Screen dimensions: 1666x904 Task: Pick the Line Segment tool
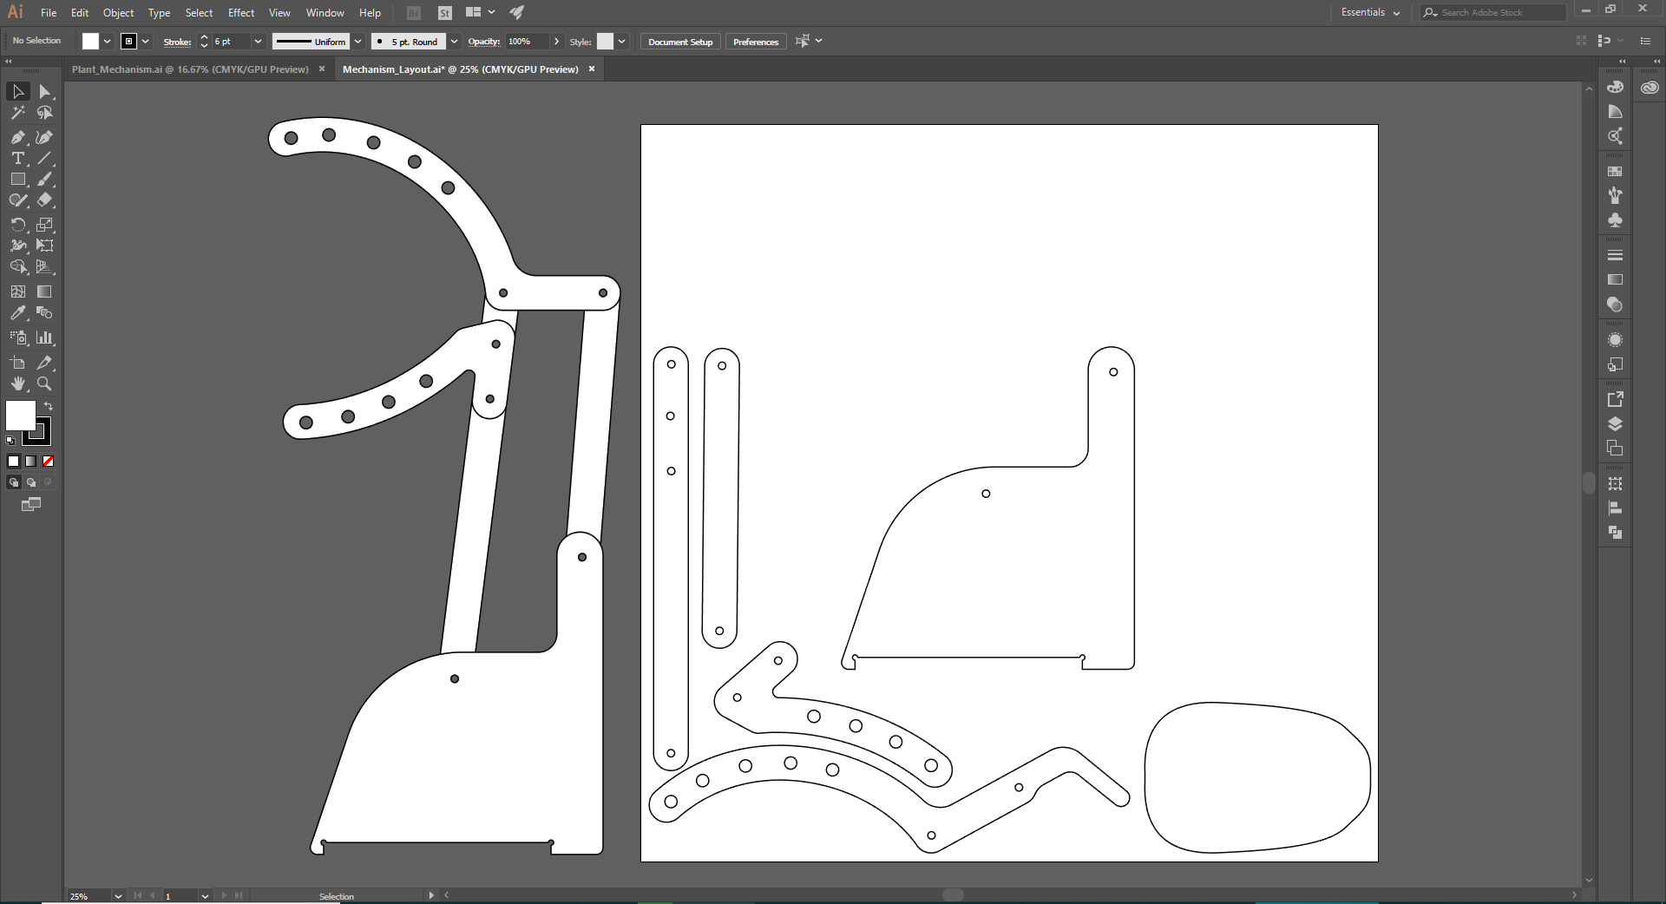(x=45, y=158)
